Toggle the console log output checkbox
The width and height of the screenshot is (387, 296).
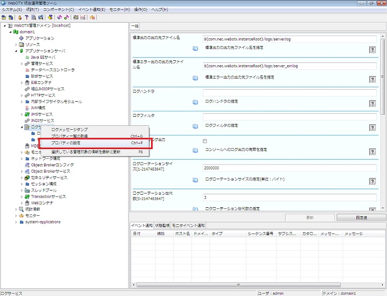(x=205, y=141)
